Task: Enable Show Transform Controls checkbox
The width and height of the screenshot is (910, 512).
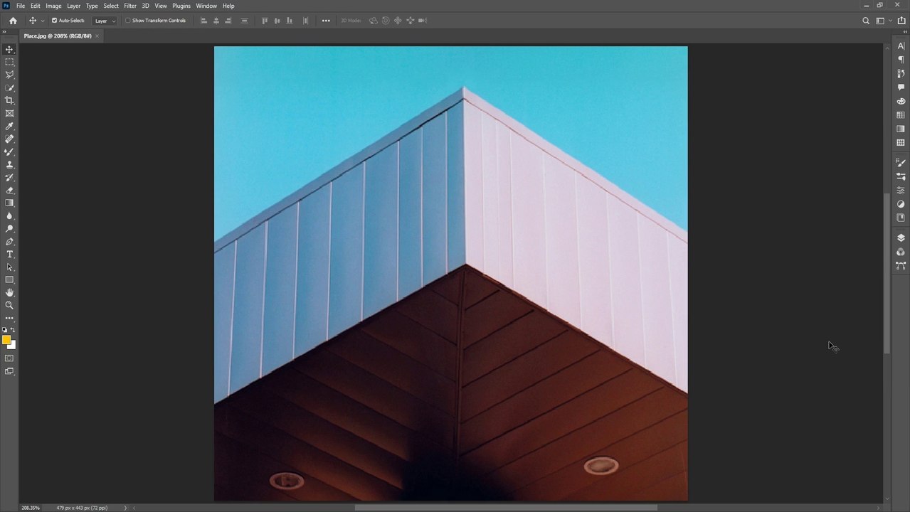Action: [128, 21]
